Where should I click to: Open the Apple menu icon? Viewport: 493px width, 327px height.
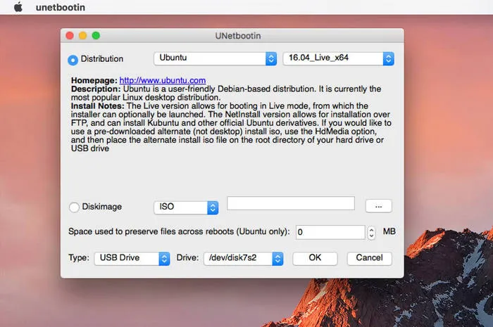pos(18,7)
